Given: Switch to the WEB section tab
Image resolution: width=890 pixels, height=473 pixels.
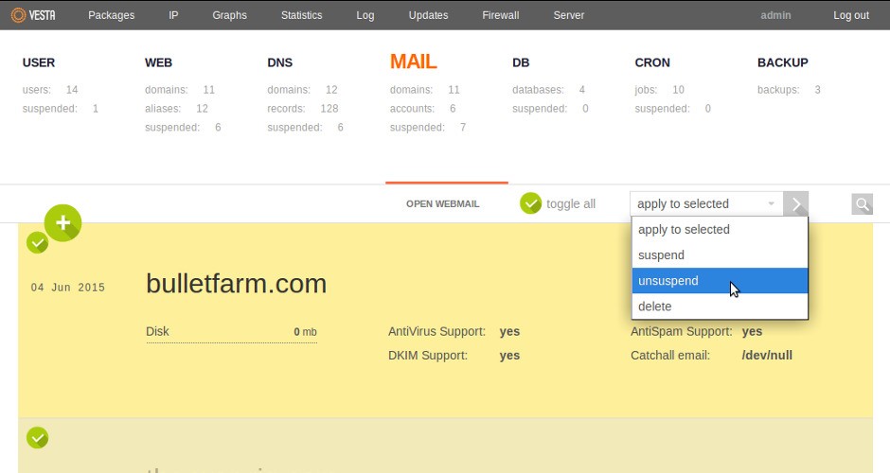Looking at the screenshot, I should click(158, 62).
